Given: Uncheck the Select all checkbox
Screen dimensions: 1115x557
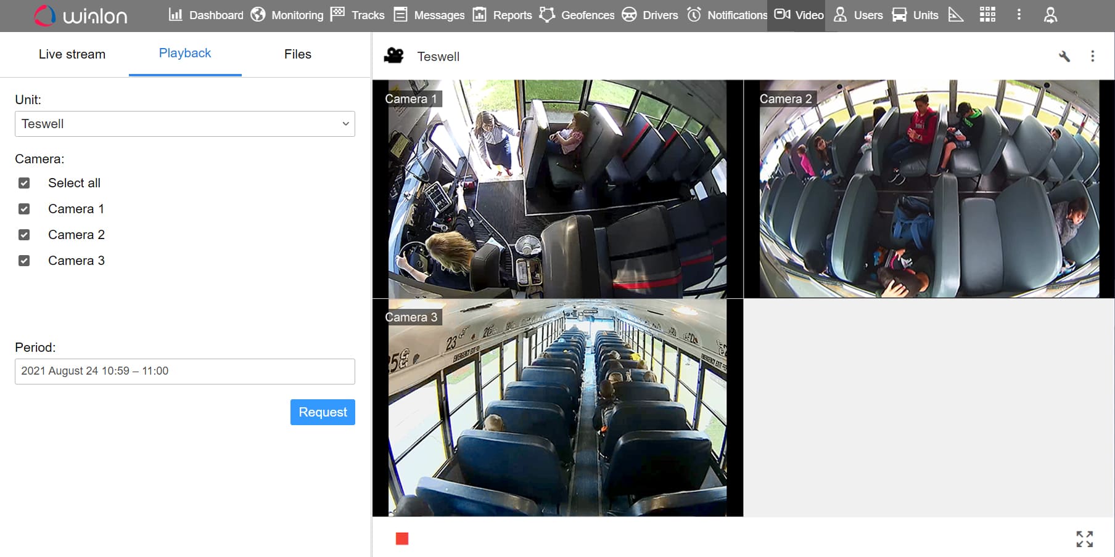Looking at the screenshot, I should click(x=24, y=183).
